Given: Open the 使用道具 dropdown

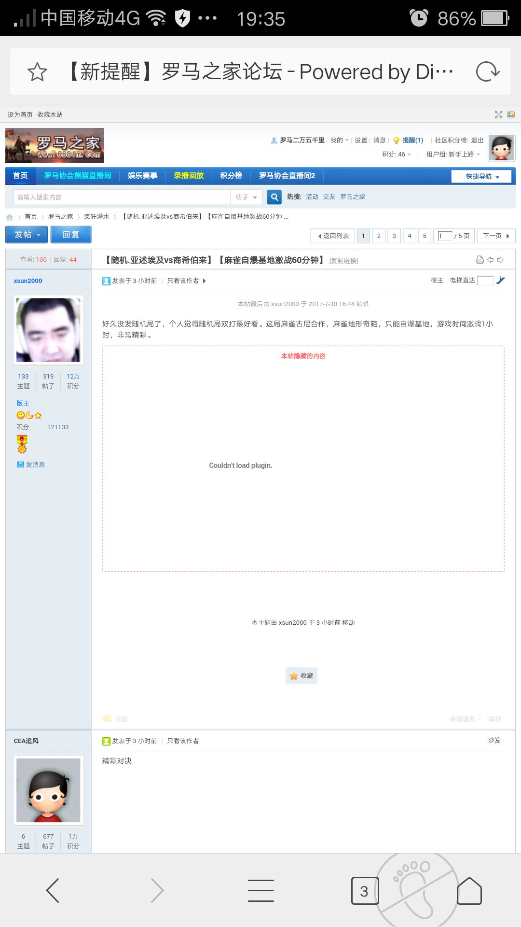Looking at the screenshot, I should [x=465, y=719].
